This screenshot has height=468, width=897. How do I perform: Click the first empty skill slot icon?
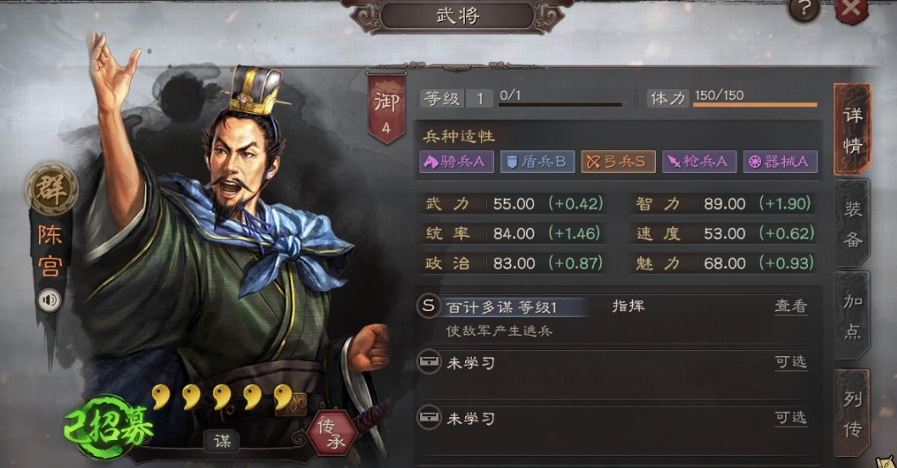coord(429,362)
